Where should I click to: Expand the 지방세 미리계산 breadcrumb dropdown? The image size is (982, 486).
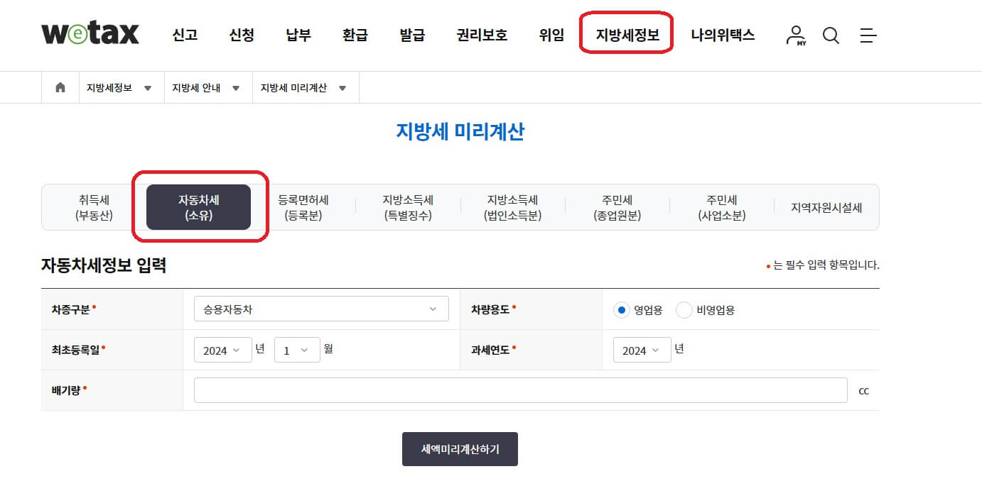coord(342,87)
